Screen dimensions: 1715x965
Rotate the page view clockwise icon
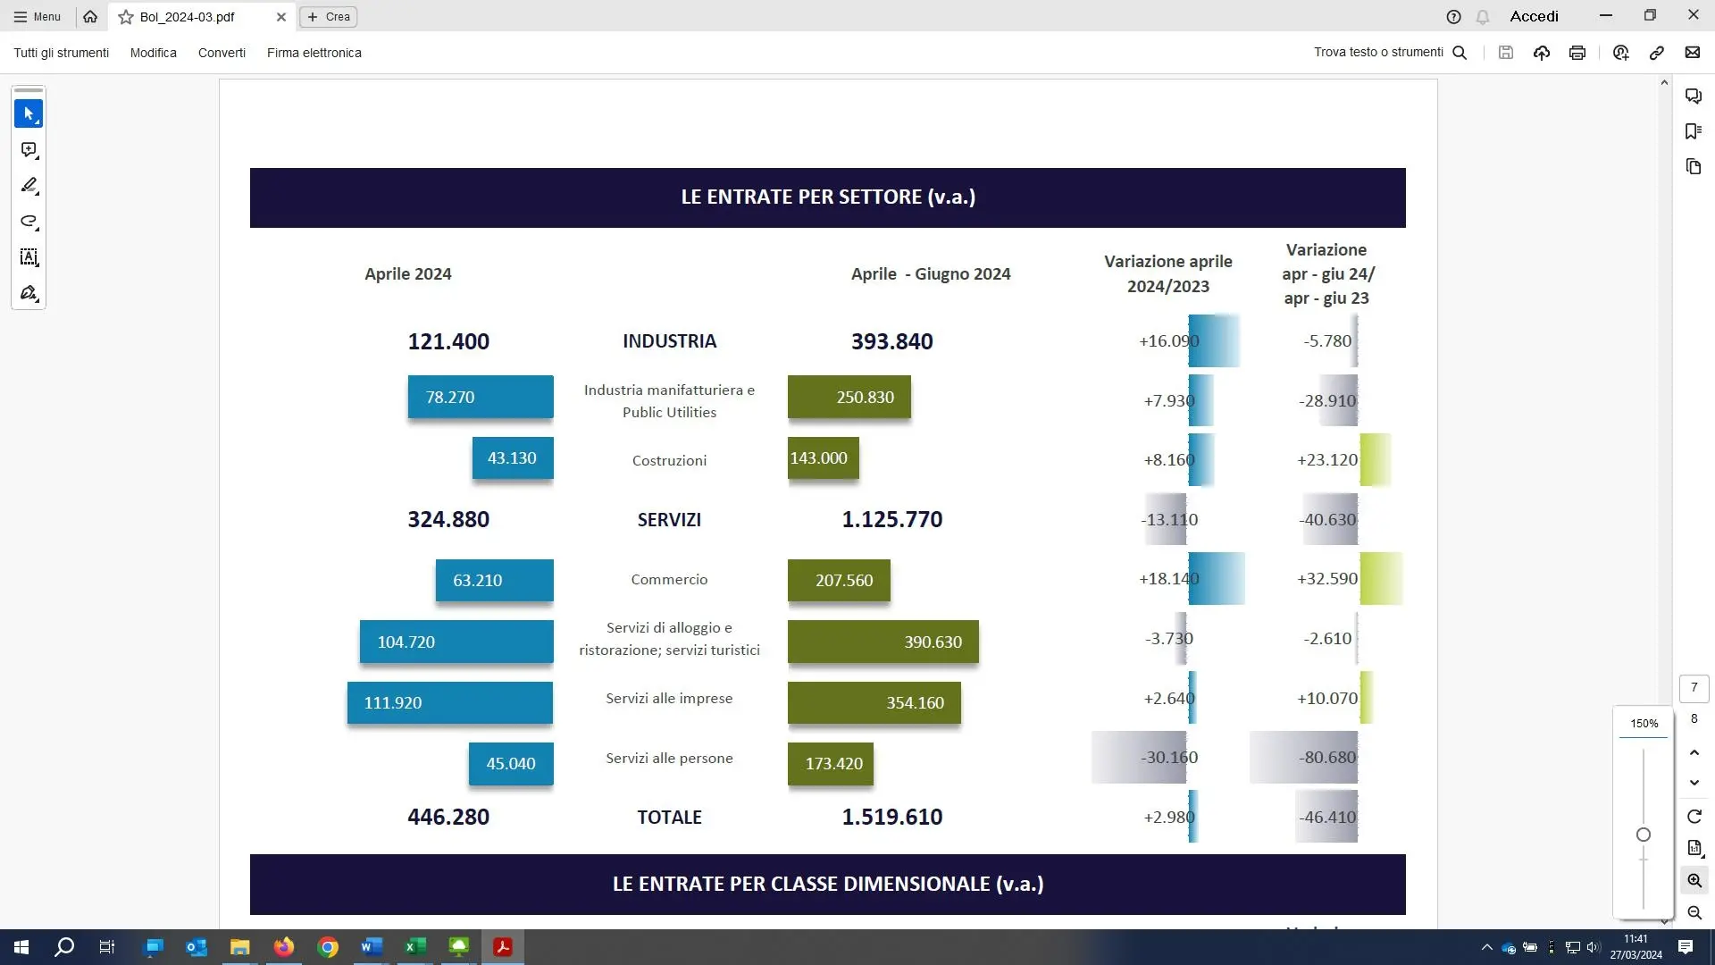(x=1694, y=817)
